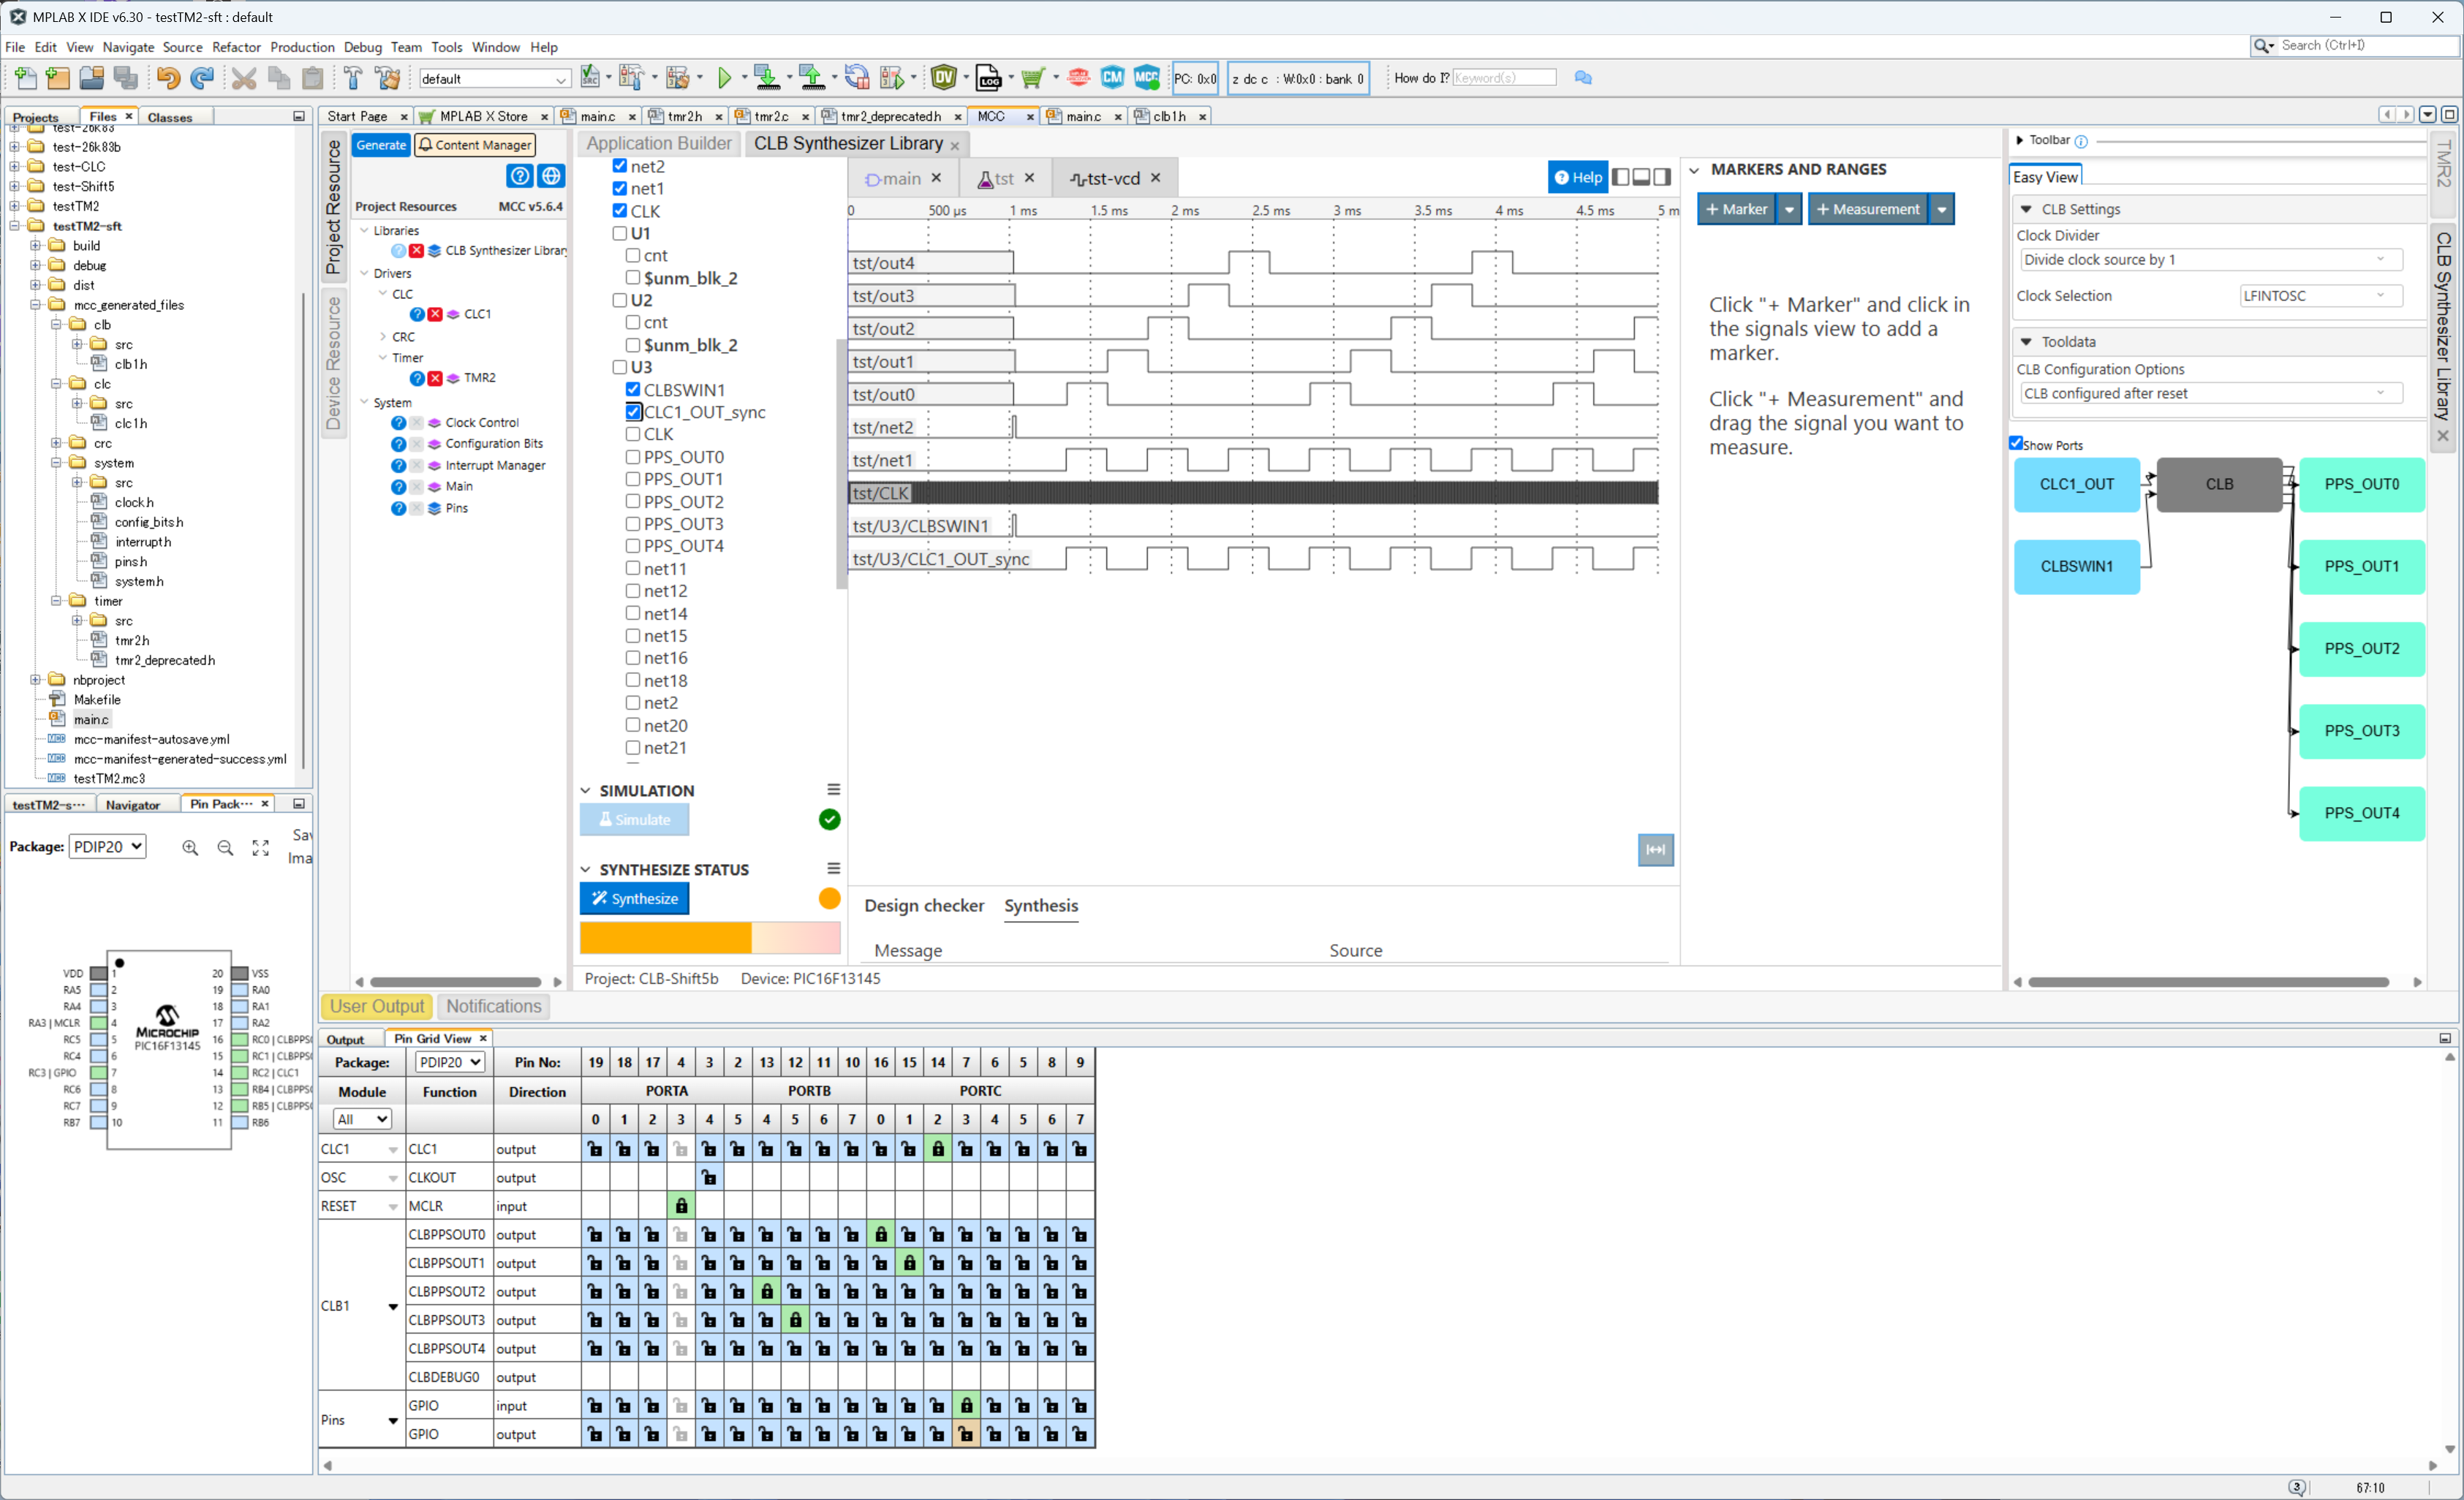2464x1500 pixels.
Task: Click the Open Project folder icon
Action: 92,78
